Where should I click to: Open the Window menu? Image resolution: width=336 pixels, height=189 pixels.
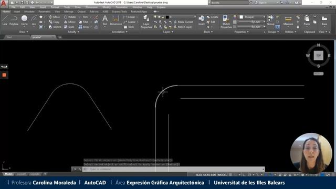(137, 7)
